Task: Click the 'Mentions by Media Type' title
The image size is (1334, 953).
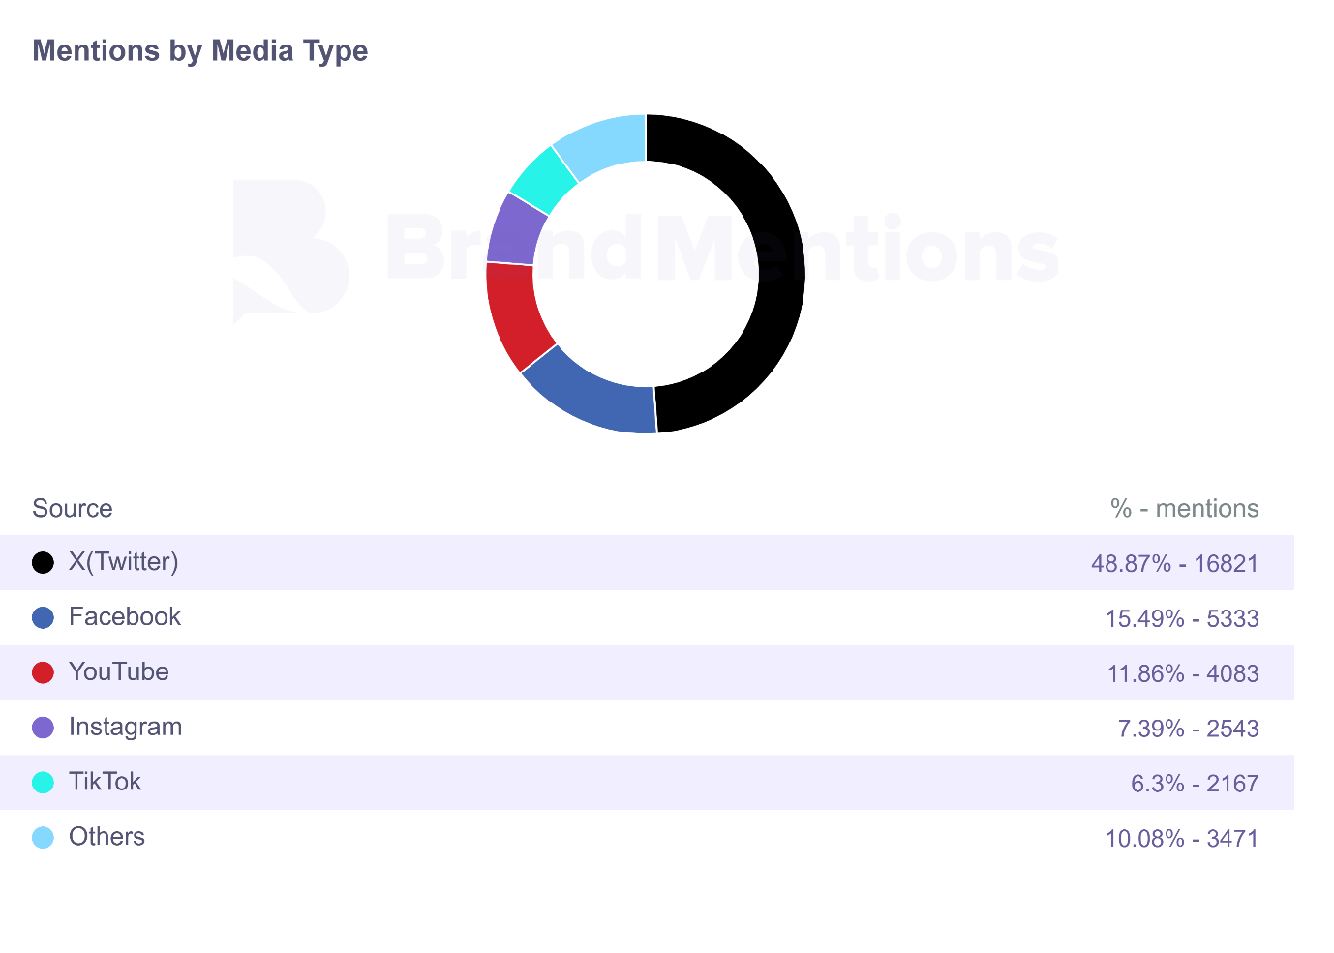Action: click(x=200, y=51)
